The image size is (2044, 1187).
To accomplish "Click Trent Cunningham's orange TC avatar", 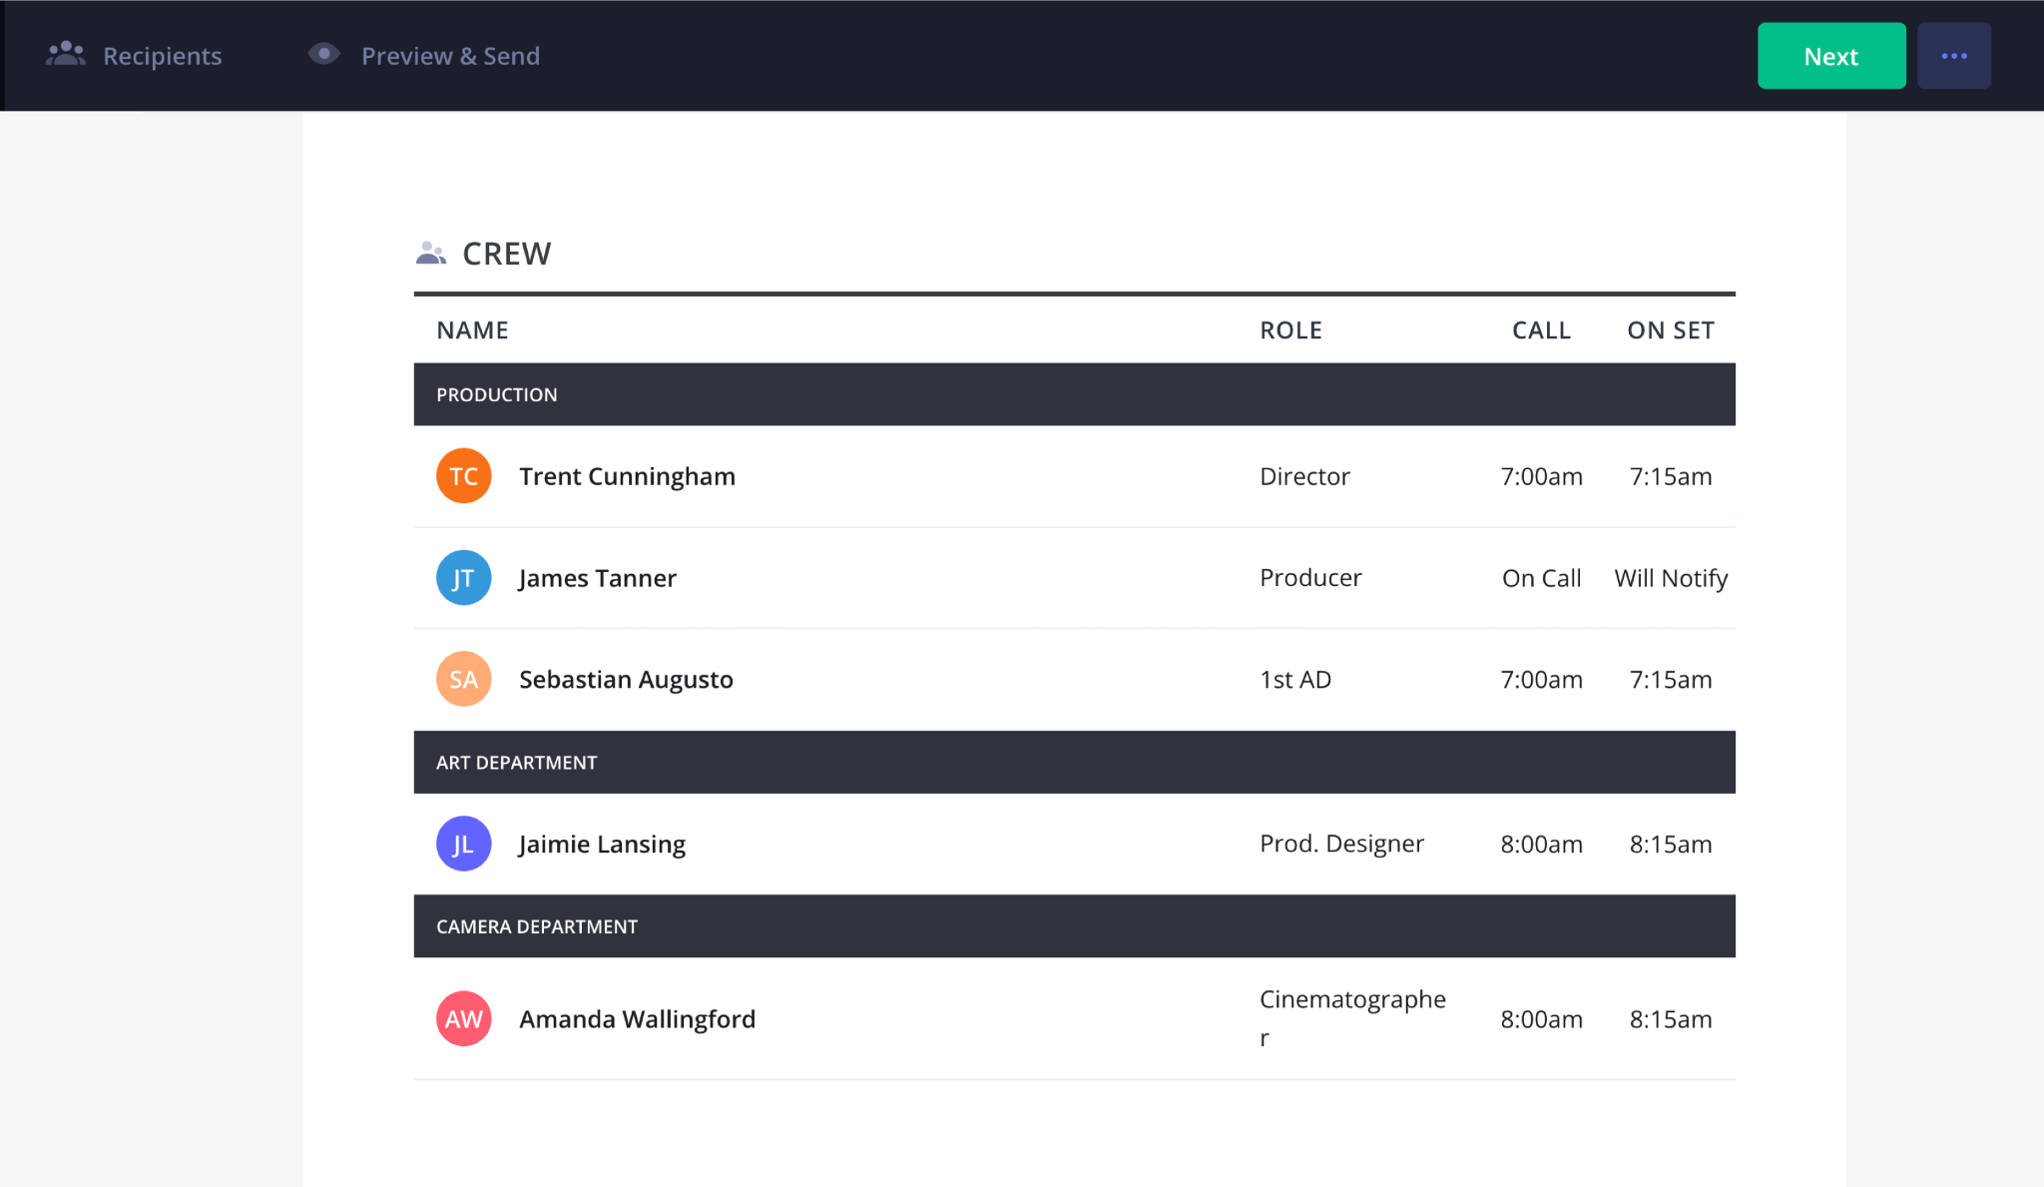I will click(x=463, y=476).
